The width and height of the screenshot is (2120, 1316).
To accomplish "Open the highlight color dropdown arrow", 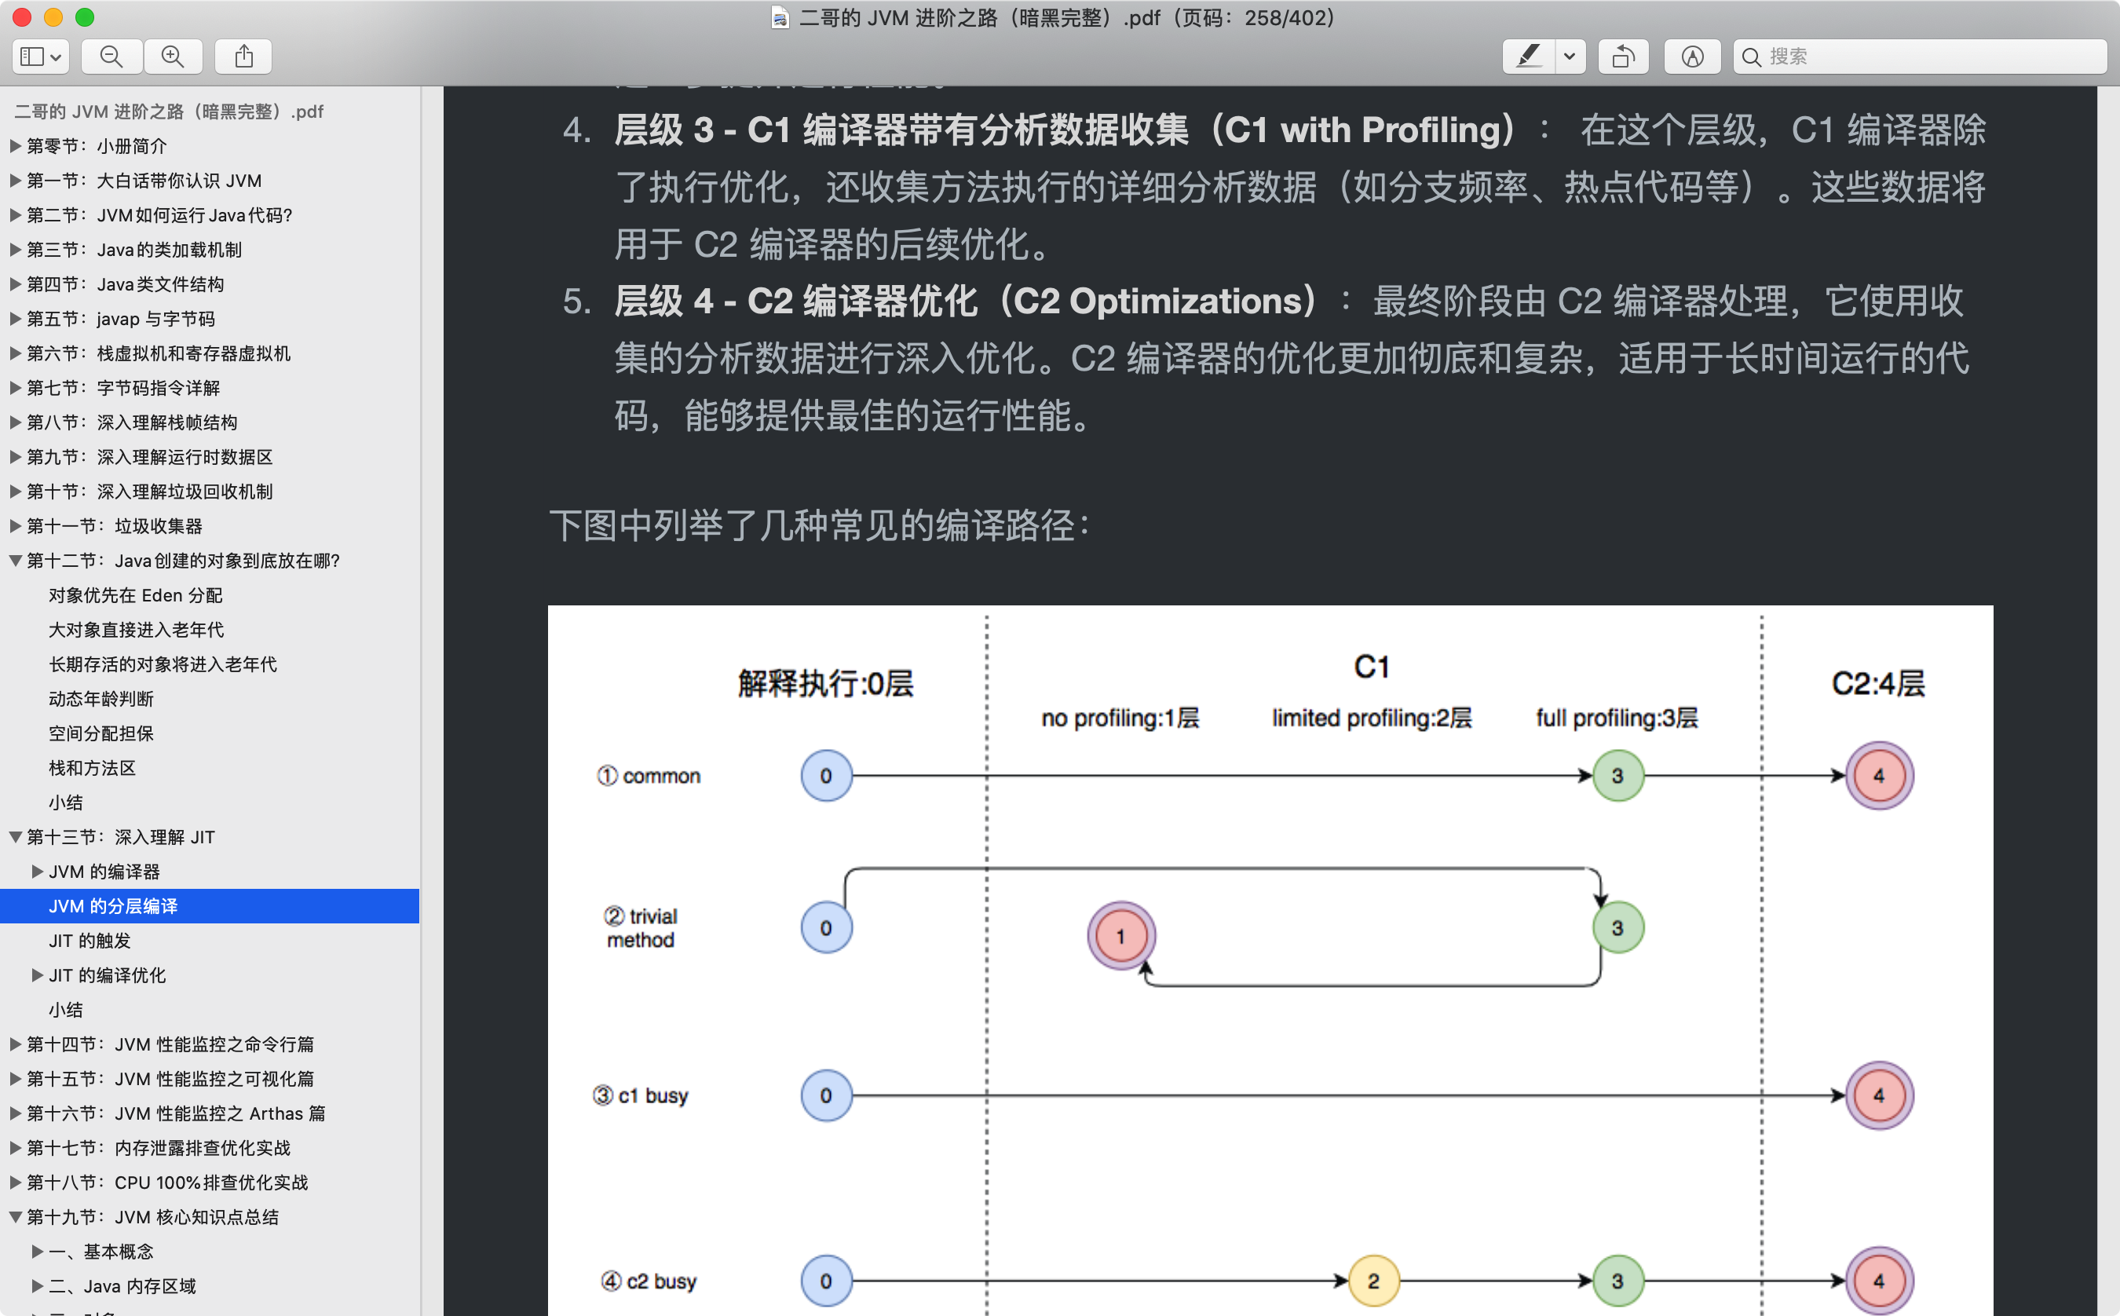I will pyautogui.click(x=1570, y=56).
